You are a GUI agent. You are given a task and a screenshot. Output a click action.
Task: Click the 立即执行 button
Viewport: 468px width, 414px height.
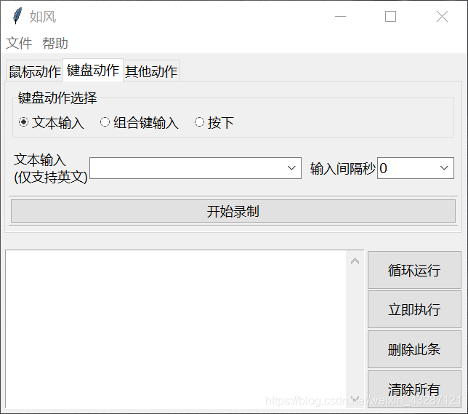[414, 309]
